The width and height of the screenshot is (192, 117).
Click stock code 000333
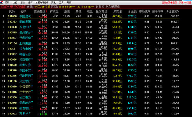pos(12,22)
